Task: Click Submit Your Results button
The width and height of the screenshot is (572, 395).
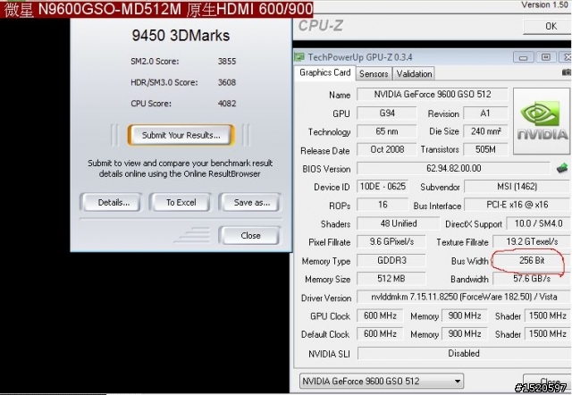Action: click(181, 135)
